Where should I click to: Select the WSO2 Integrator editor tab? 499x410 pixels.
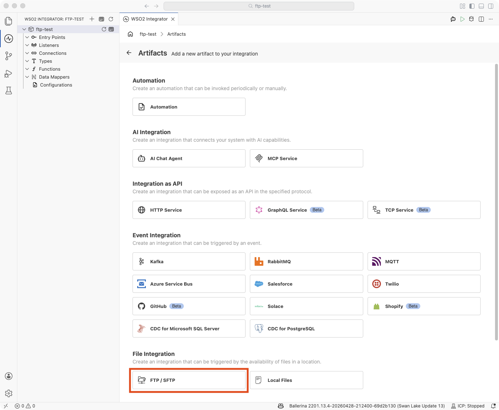[149, 19]
